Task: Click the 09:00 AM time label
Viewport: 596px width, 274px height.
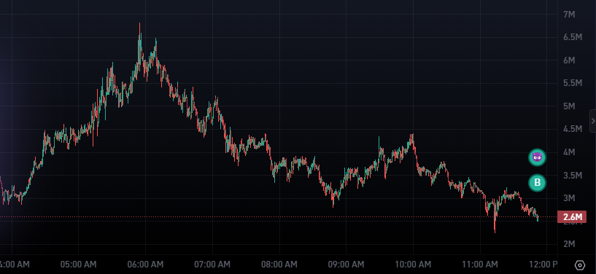Action: [x=347, y=264]
